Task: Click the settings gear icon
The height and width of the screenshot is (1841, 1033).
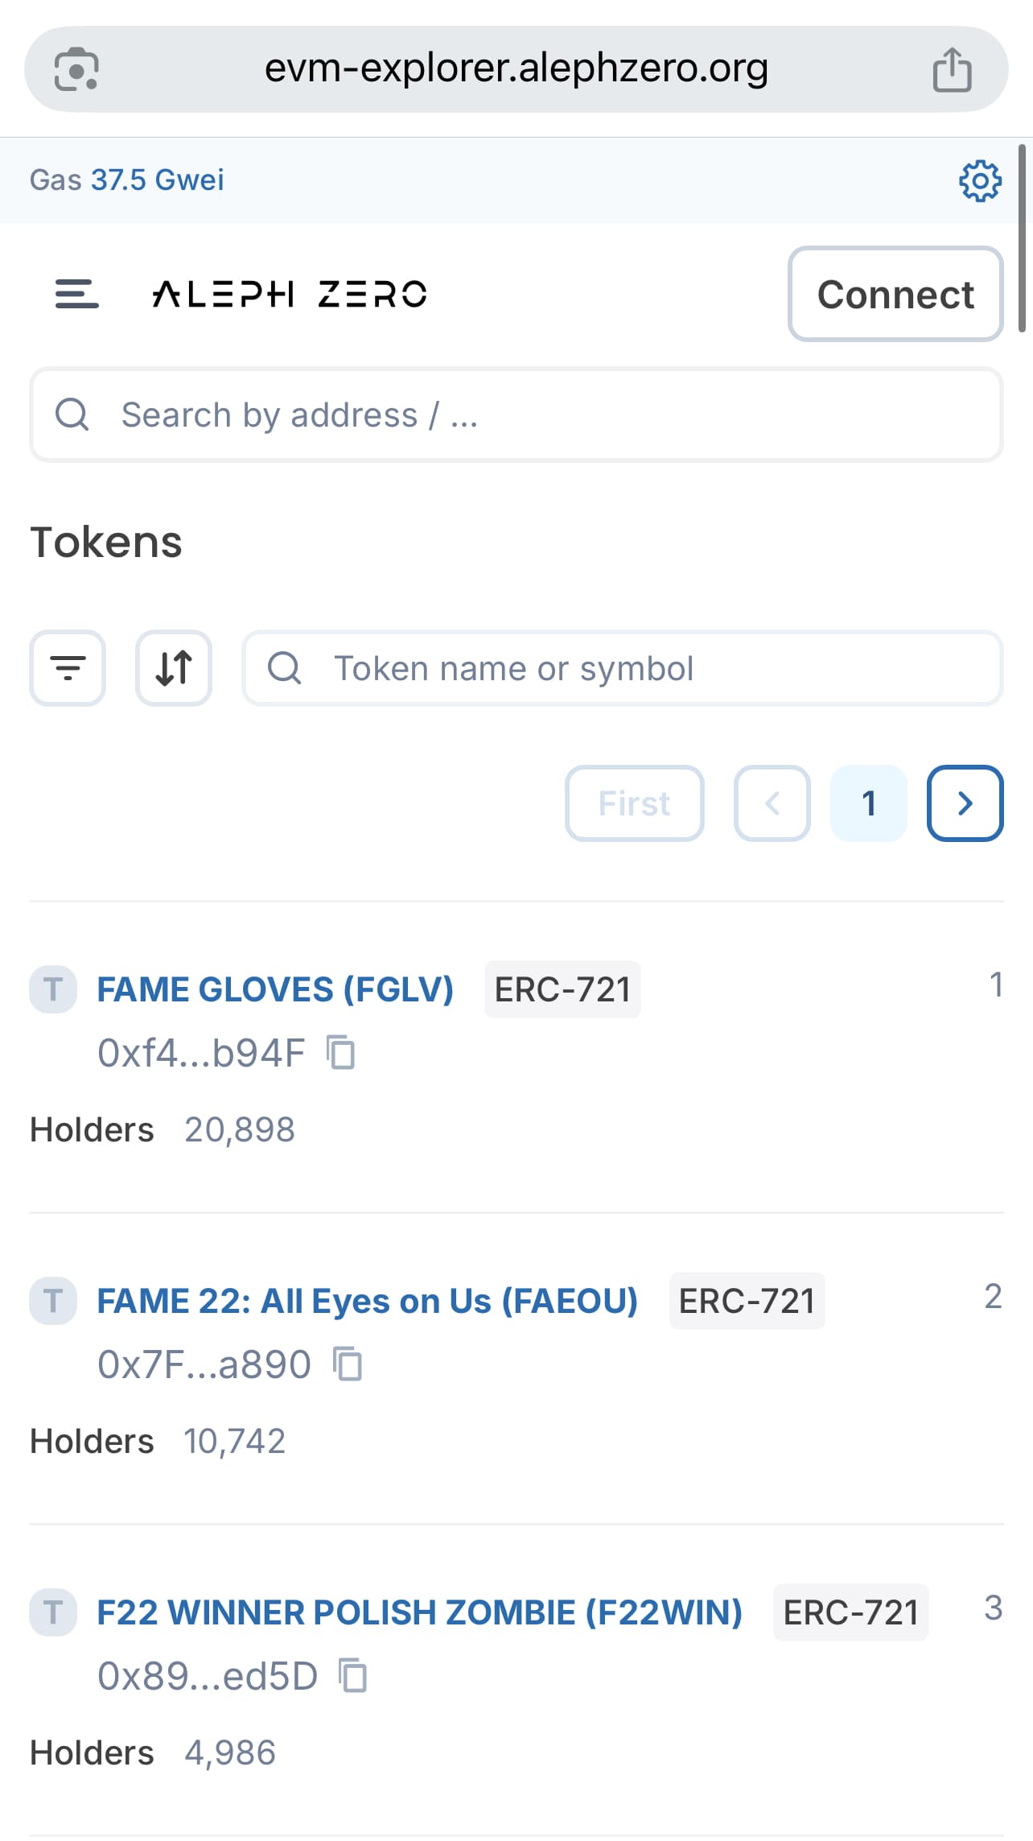Action: click(979, 180)
